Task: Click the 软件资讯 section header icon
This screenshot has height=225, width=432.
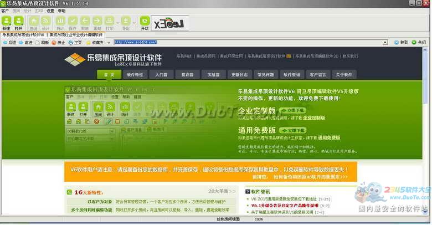Action: (x=248, y=191)
